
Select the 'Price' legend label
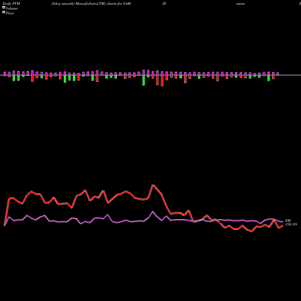coord(10,13)
